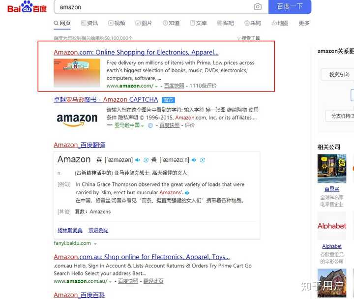Open 卓越亚马逊图书 Amazon CAPTCHA result
Image resolution: width=354 pixels, height=299 pixels.
click(106, 100)
